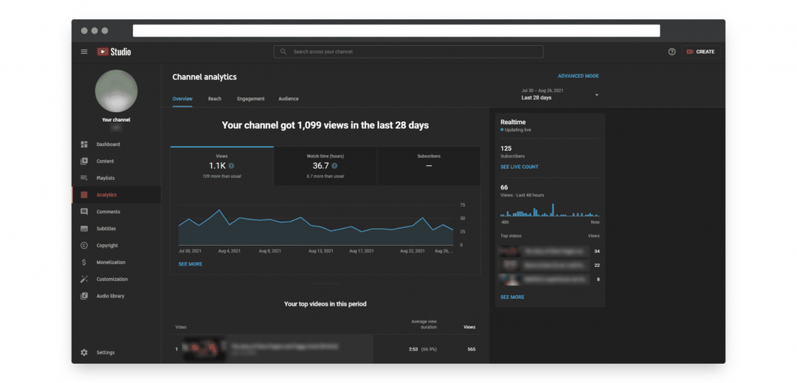Click the browser address bar
Viewport: 797px width, 383px height.
396,31
